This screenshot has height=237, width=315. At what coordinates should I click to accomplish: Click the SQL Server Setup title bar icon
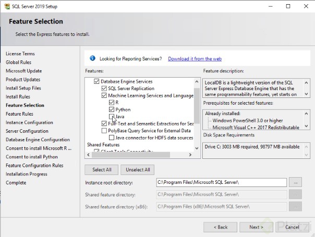[x=7, y=6]
